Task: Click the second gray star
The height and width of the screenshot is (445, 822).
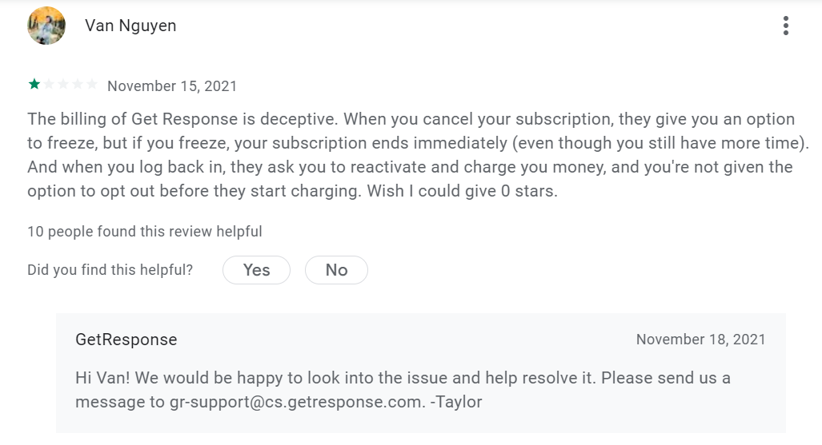Action: [x=49, y=85]
